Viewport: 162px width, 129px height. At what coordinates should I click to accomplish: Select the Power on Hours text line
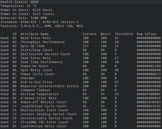click(27, 10)
